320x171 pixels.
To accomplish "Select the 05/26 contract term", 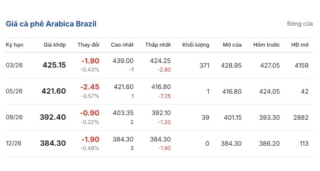I will point(14,91).
